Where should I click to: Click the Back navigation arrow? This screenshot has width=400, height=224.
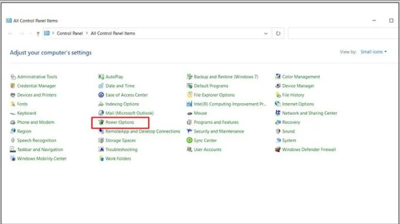[11, 33]
